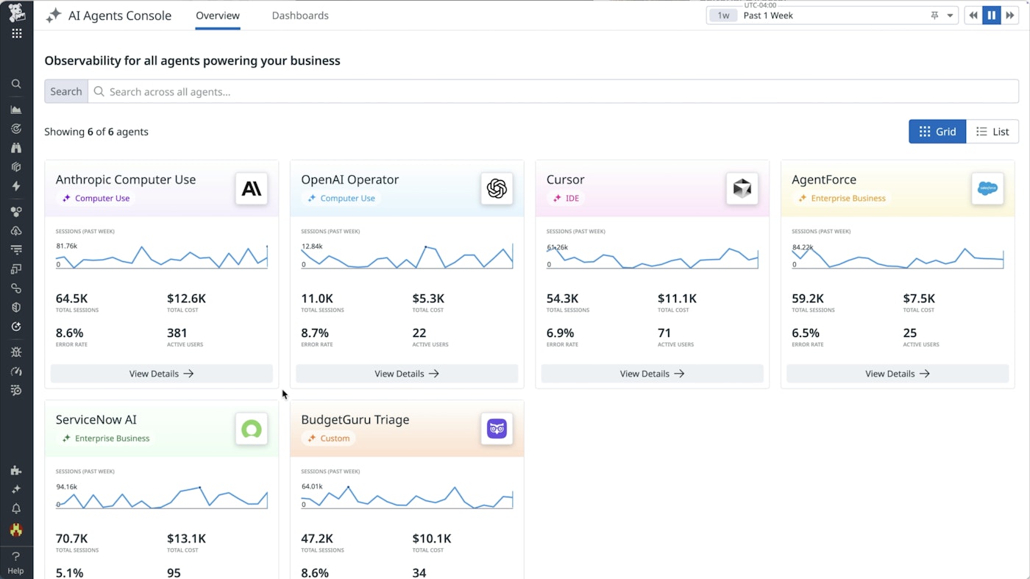Click the lightning bolt sidebar icon
1030x579 pixels.
point(16,186)
